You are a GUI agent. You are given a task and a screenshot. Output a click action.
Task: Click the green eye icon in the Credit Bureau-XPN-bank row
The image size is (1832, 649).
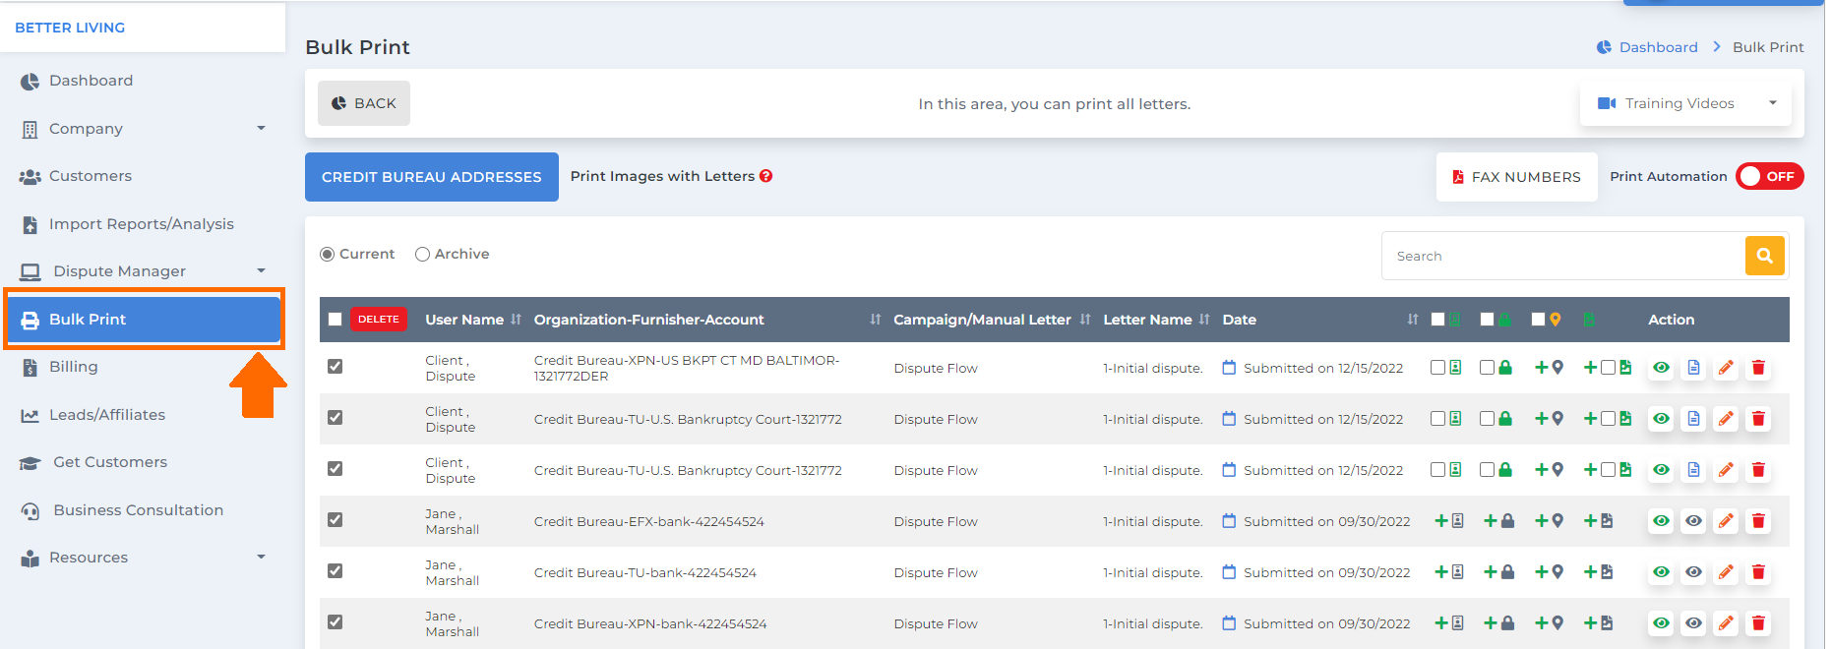(x=1661, y=623)
